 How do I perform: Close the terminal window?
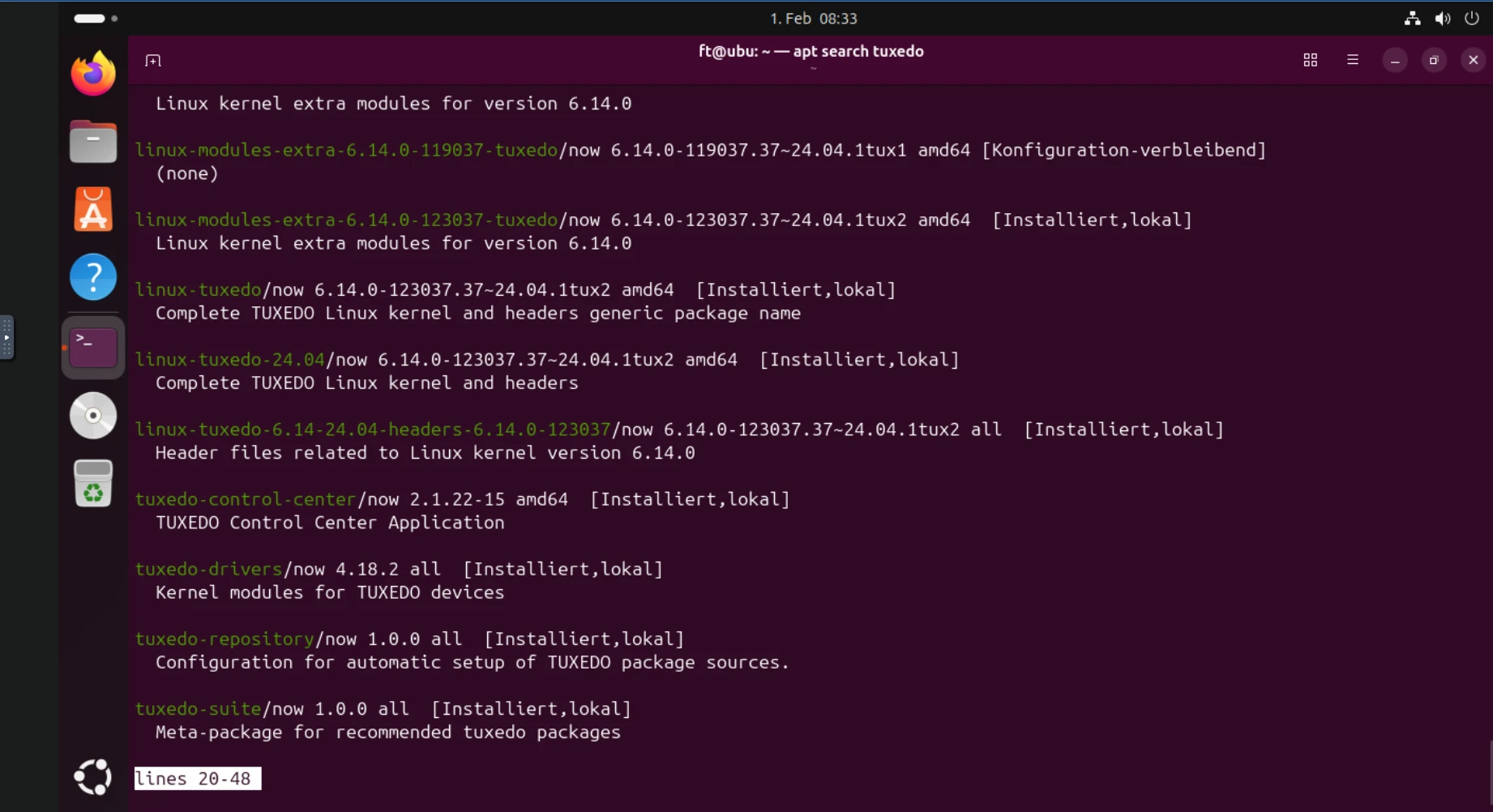(x=1474, y=60)
